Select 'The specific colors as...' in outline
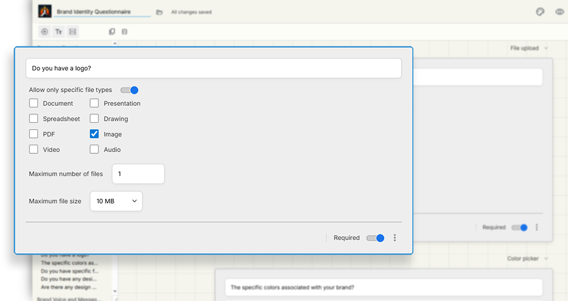This screenshot has width=568, height=301. pos(69,263)
